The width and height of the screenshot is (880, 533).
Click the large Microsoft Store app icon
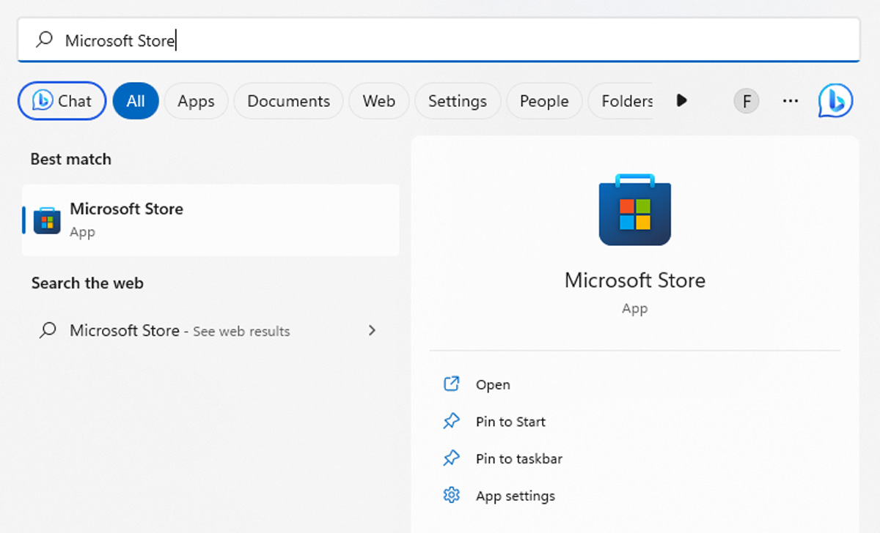point(634,210)
